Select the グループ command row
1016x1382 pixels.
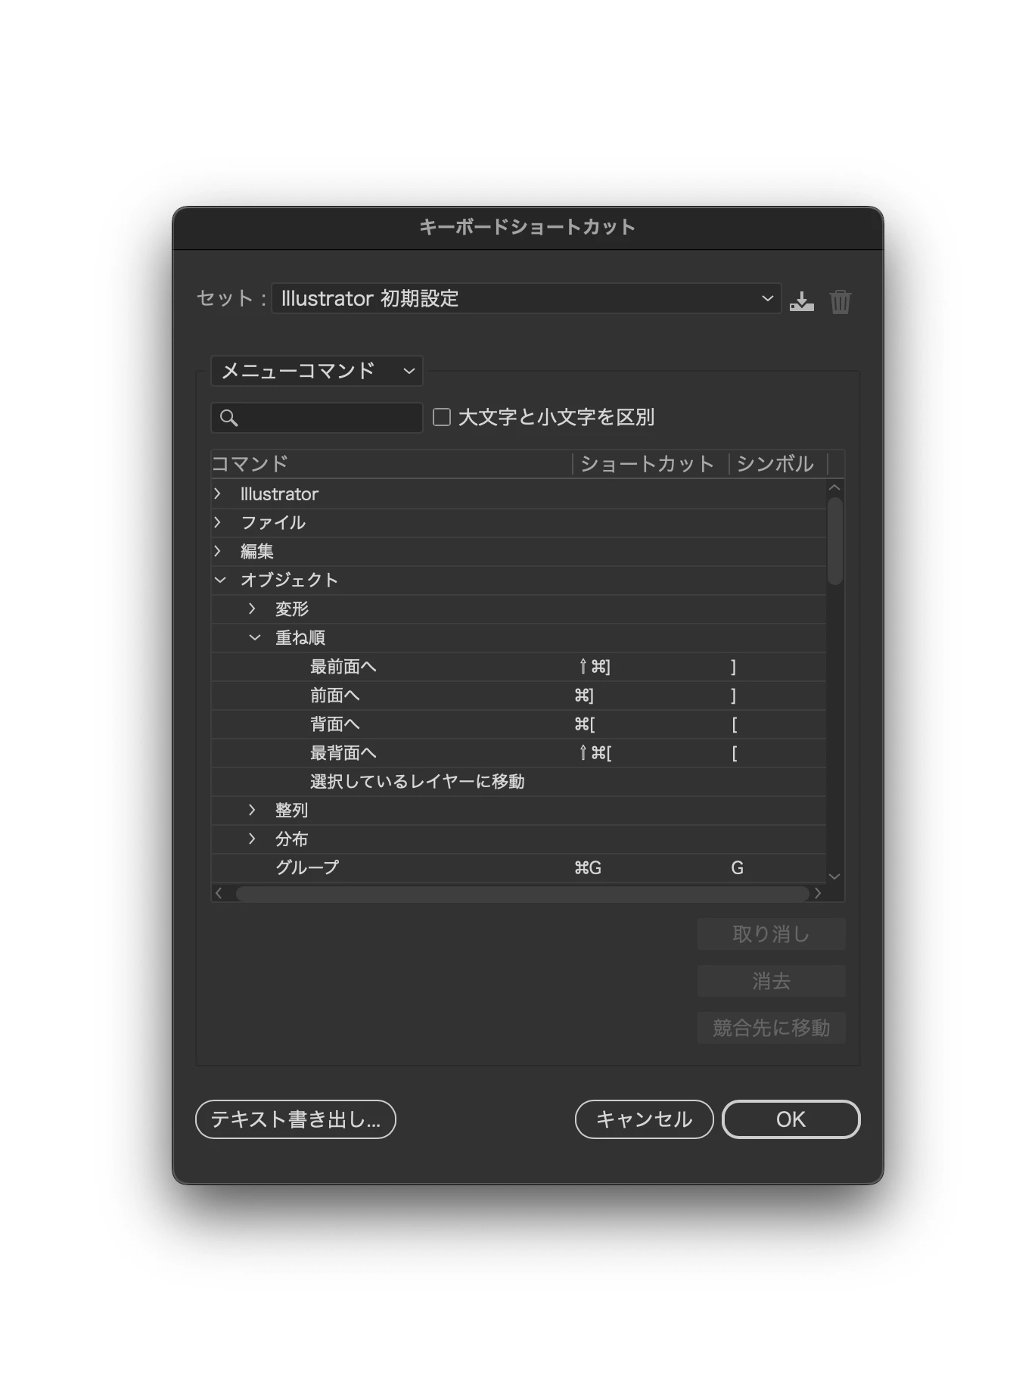[518, 868]
